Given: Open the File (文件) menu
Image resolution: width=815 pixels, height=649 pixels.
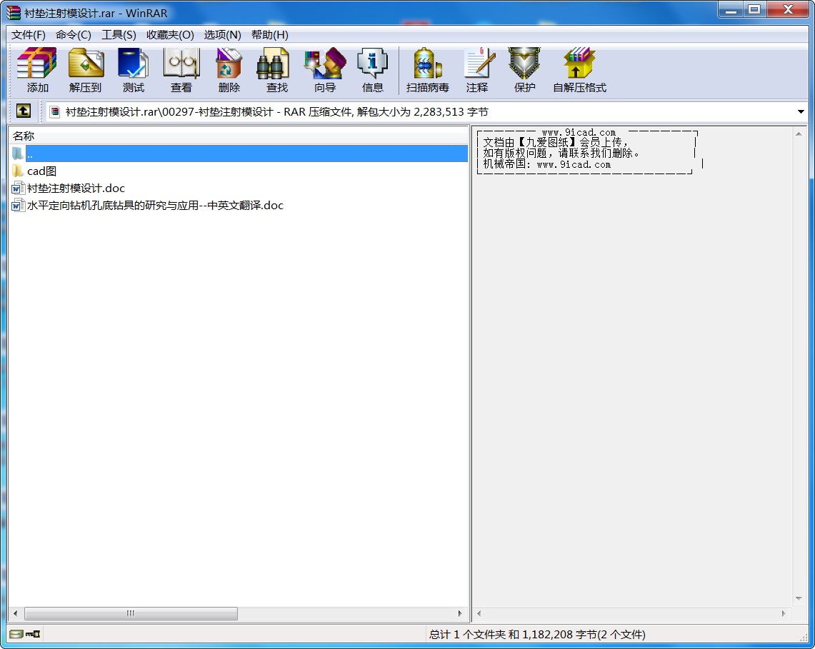Looking at the screenshot, I should pyautogui.click(x=28, y=35).
